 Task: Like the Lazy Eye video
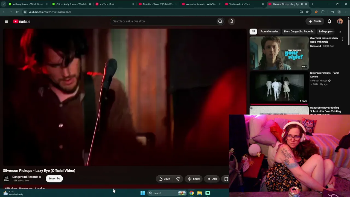point(165,179)
